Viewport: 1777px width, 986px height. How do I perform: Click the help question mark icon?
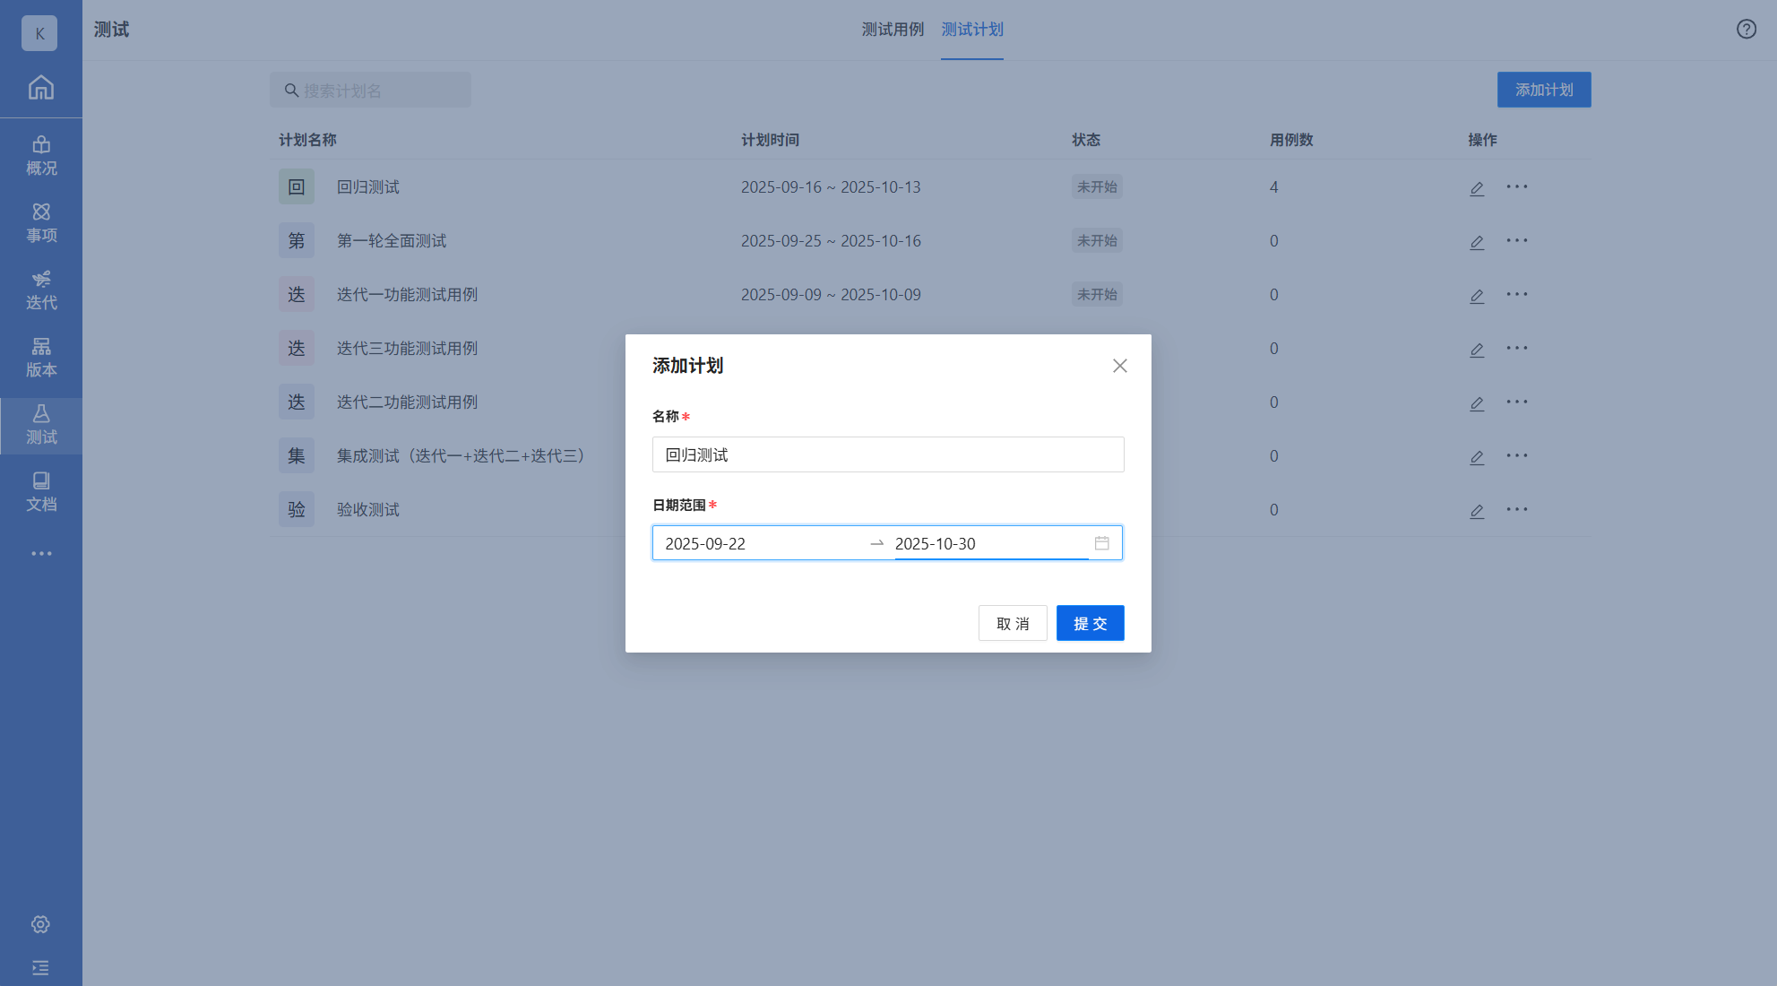1746,30
